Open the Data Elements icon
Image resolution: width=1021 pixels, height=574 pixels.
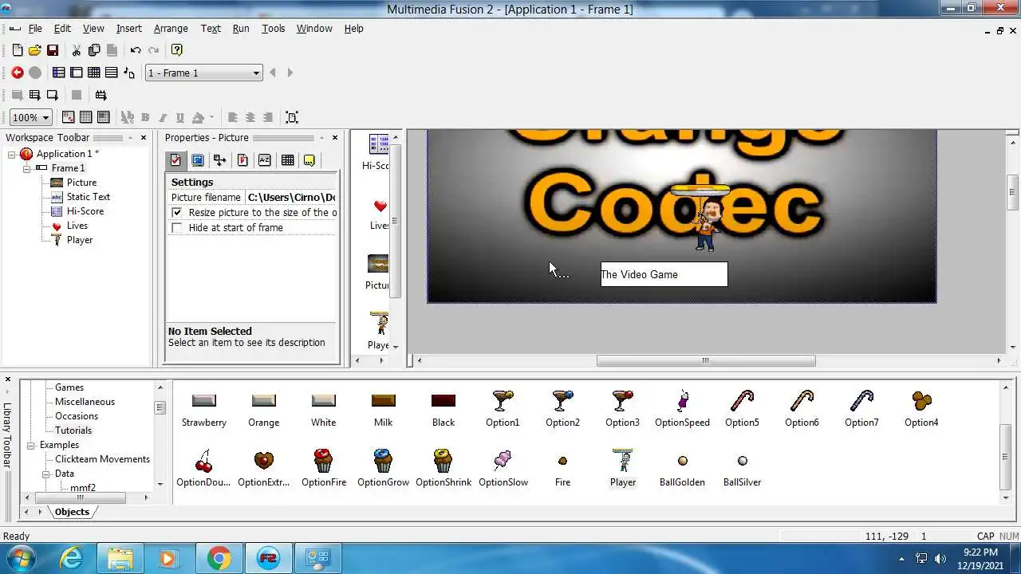coord(129,73)
